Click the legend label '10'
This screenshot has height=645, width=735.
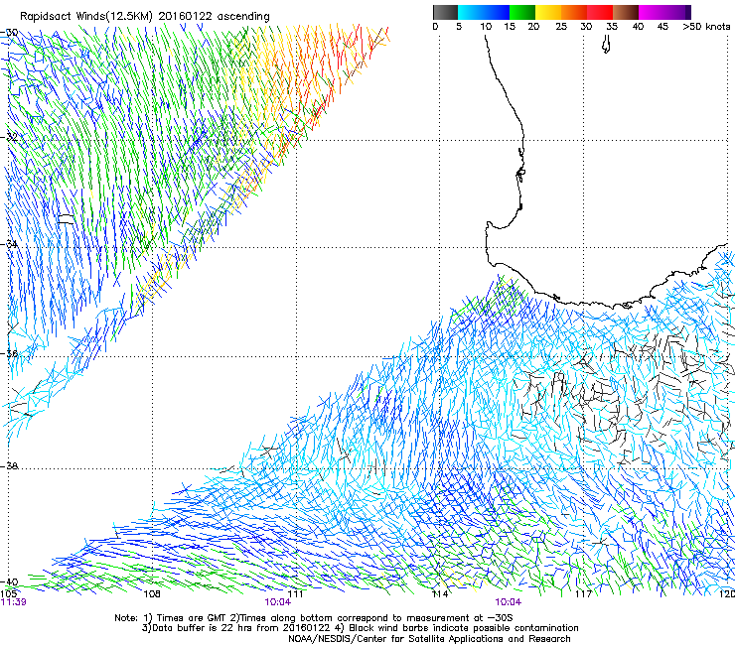click(486, 27)
